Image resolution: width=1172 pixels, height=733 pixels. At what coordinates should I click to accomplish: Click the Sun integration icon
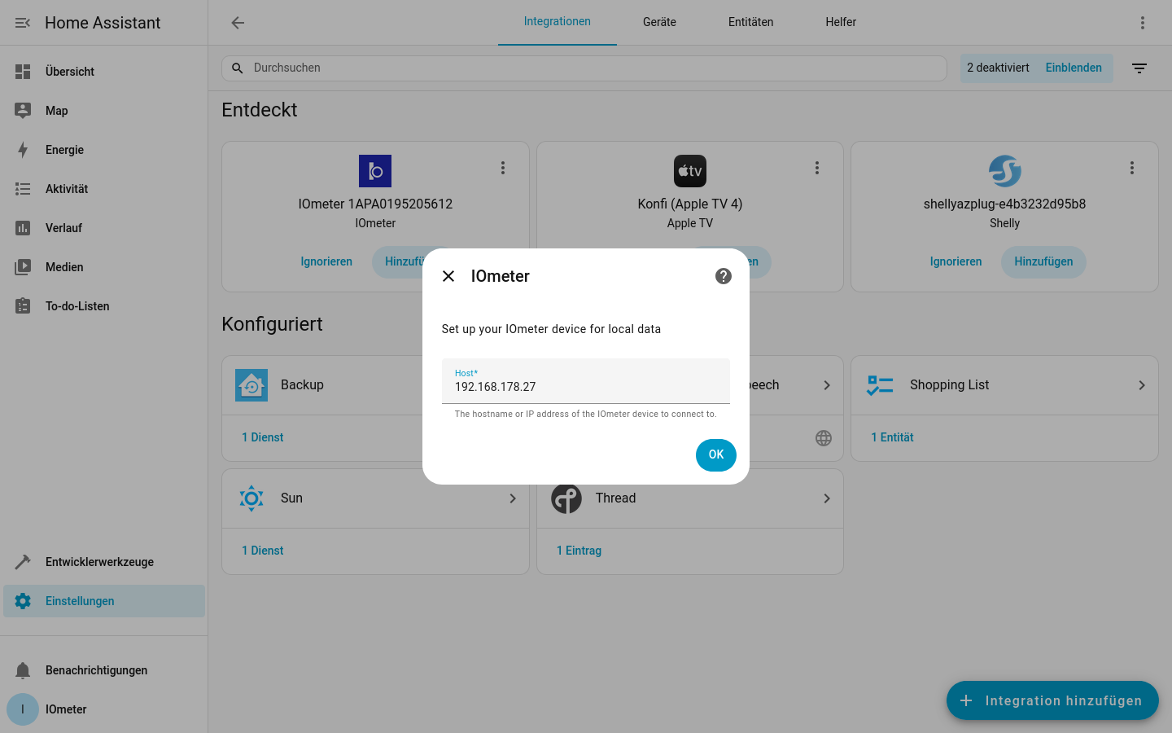pos(251,498)
